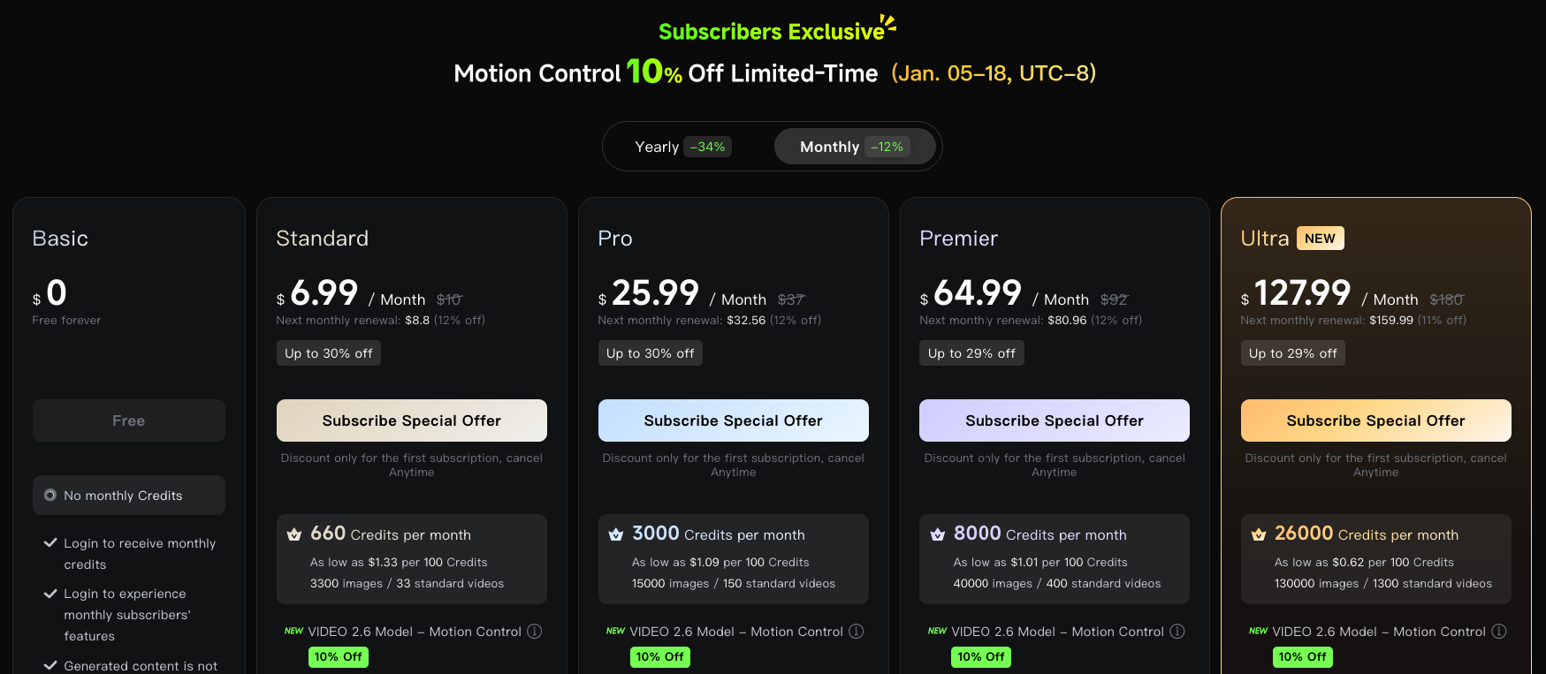Click the checkmark beside Generated content is not

click(50, 665)
